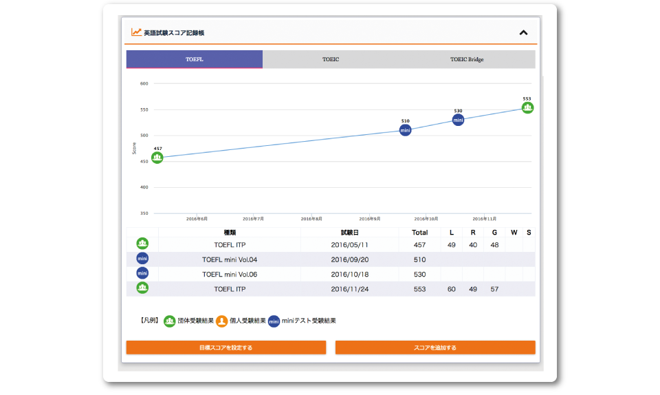The height and width of the screenshot is (395, 660).
Task: Click G score 48 in table
Action: click(494, 245)
